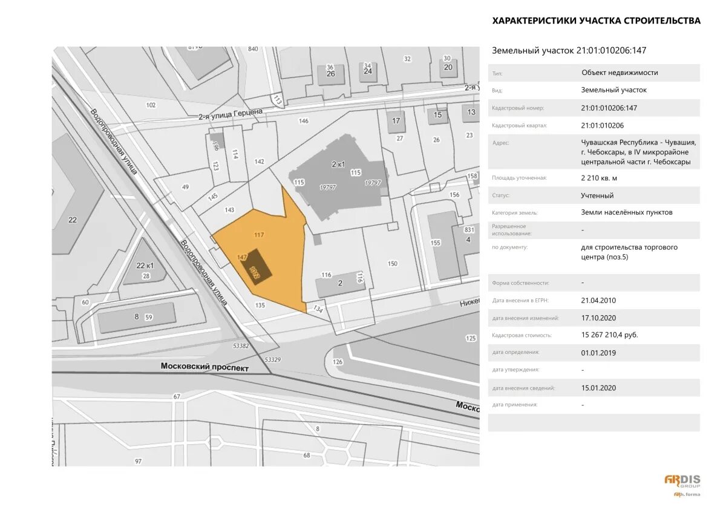Select parcel '150' on the map

(393, 263)
